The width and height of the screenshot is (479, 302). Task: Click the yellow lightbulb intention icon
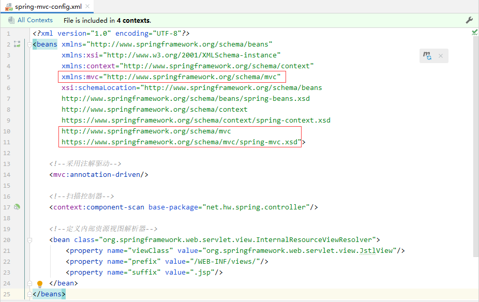[x=40, y=284]
